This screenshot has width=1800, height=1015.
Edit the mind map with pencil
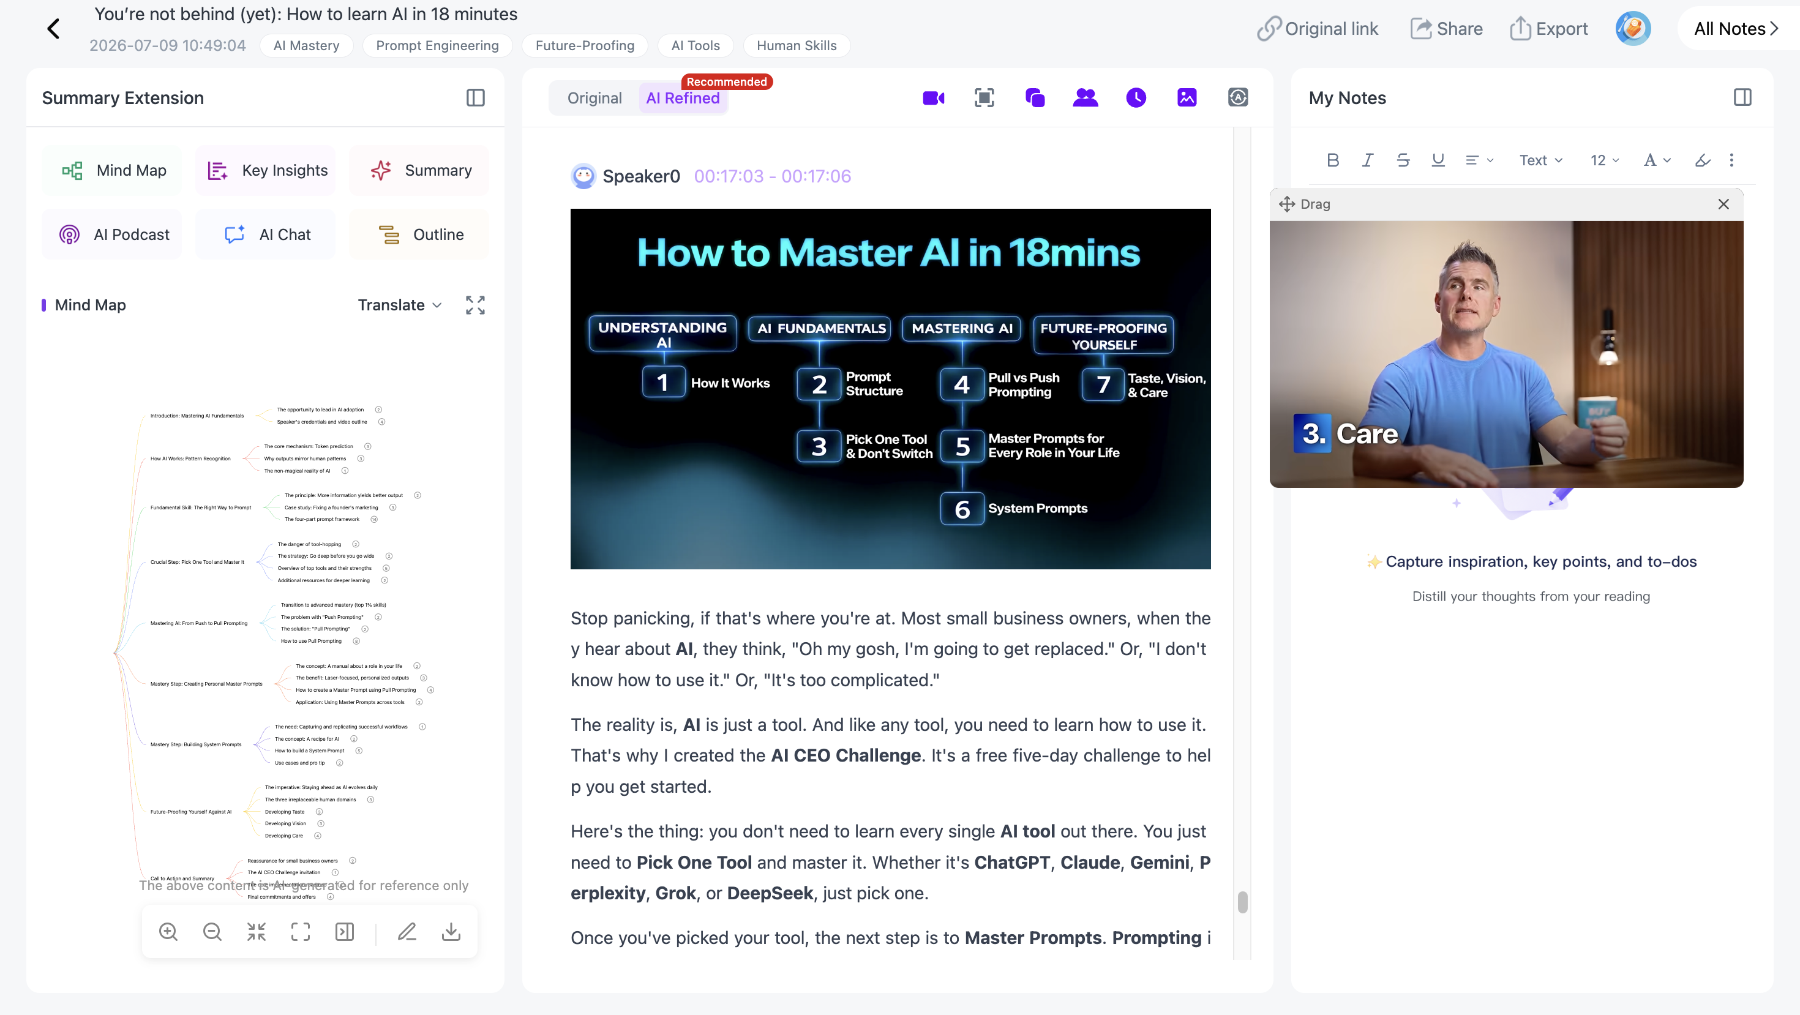[407, 931]
